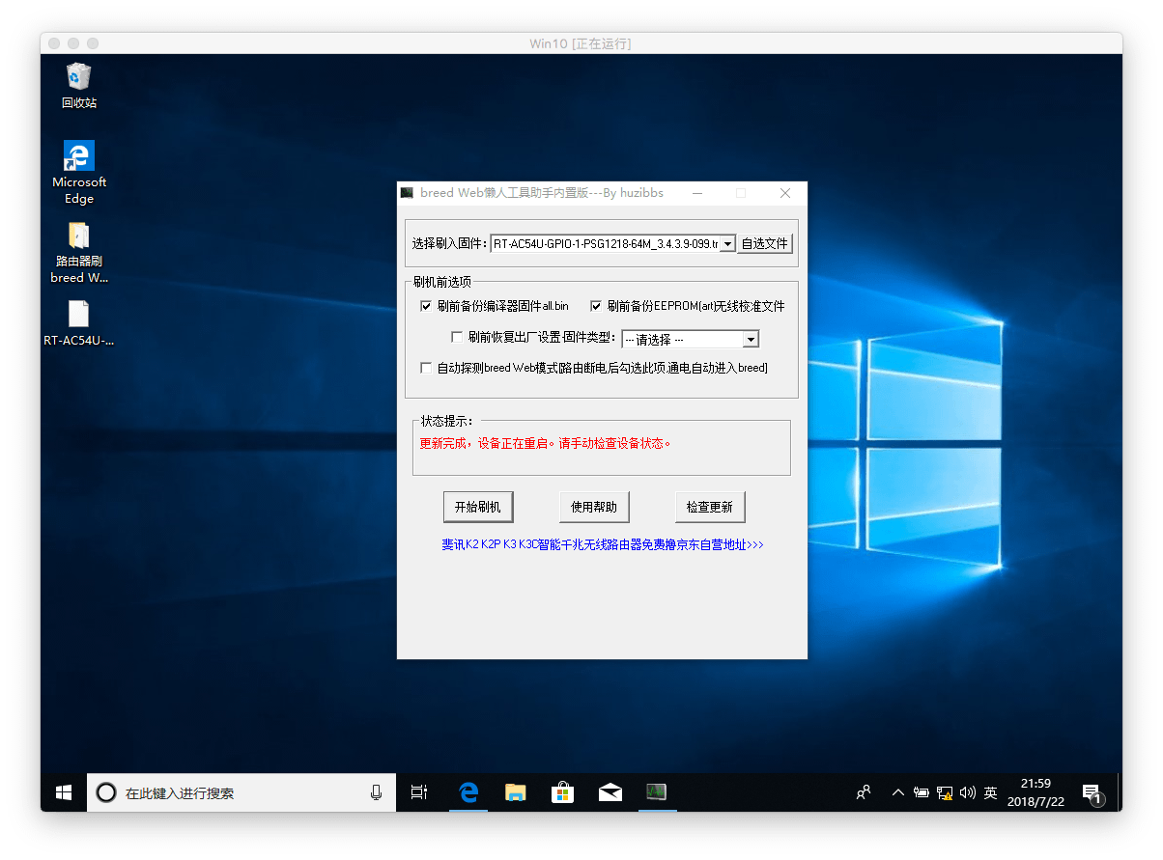This screenshot has width=1163, height=860.
Task: Open the clock showing 21:59
Action: pos(1035,792)
